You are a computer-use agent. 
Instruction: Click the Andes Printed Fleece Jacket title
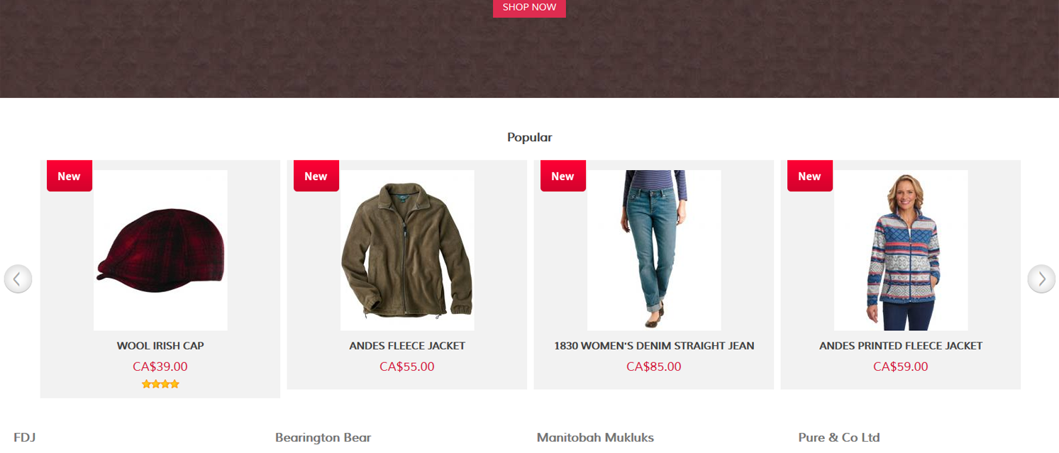click(x=901, y=346)
